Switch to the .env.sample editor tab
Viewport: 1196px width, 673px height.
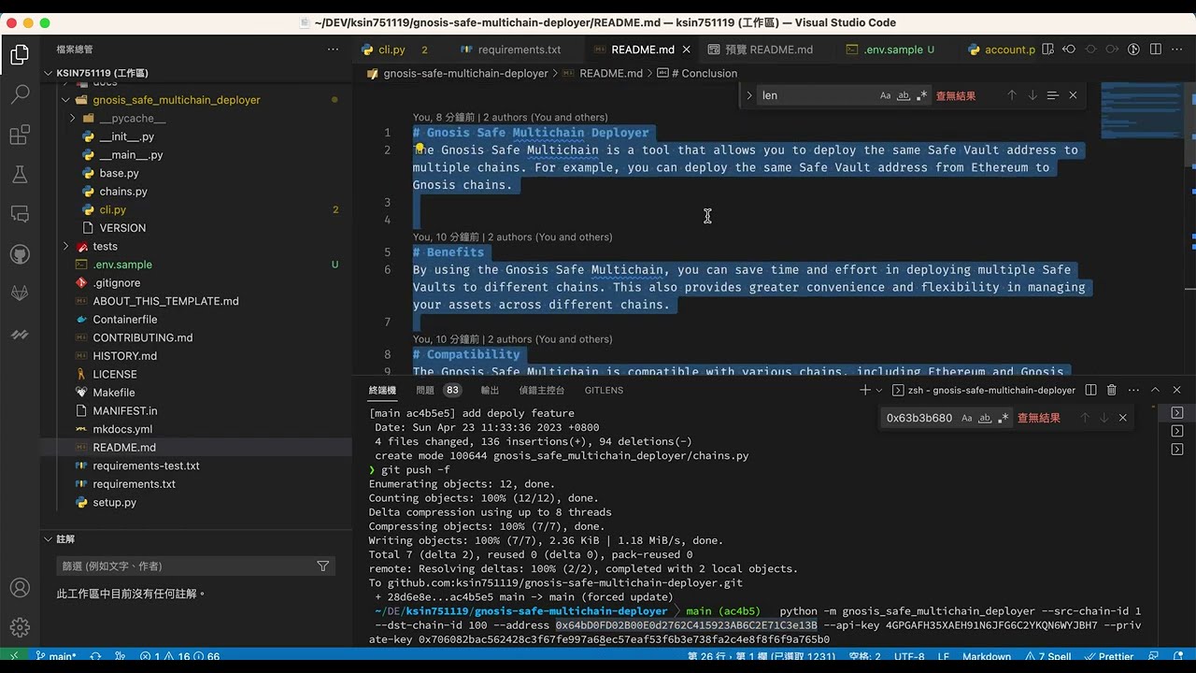coord(892,50)
